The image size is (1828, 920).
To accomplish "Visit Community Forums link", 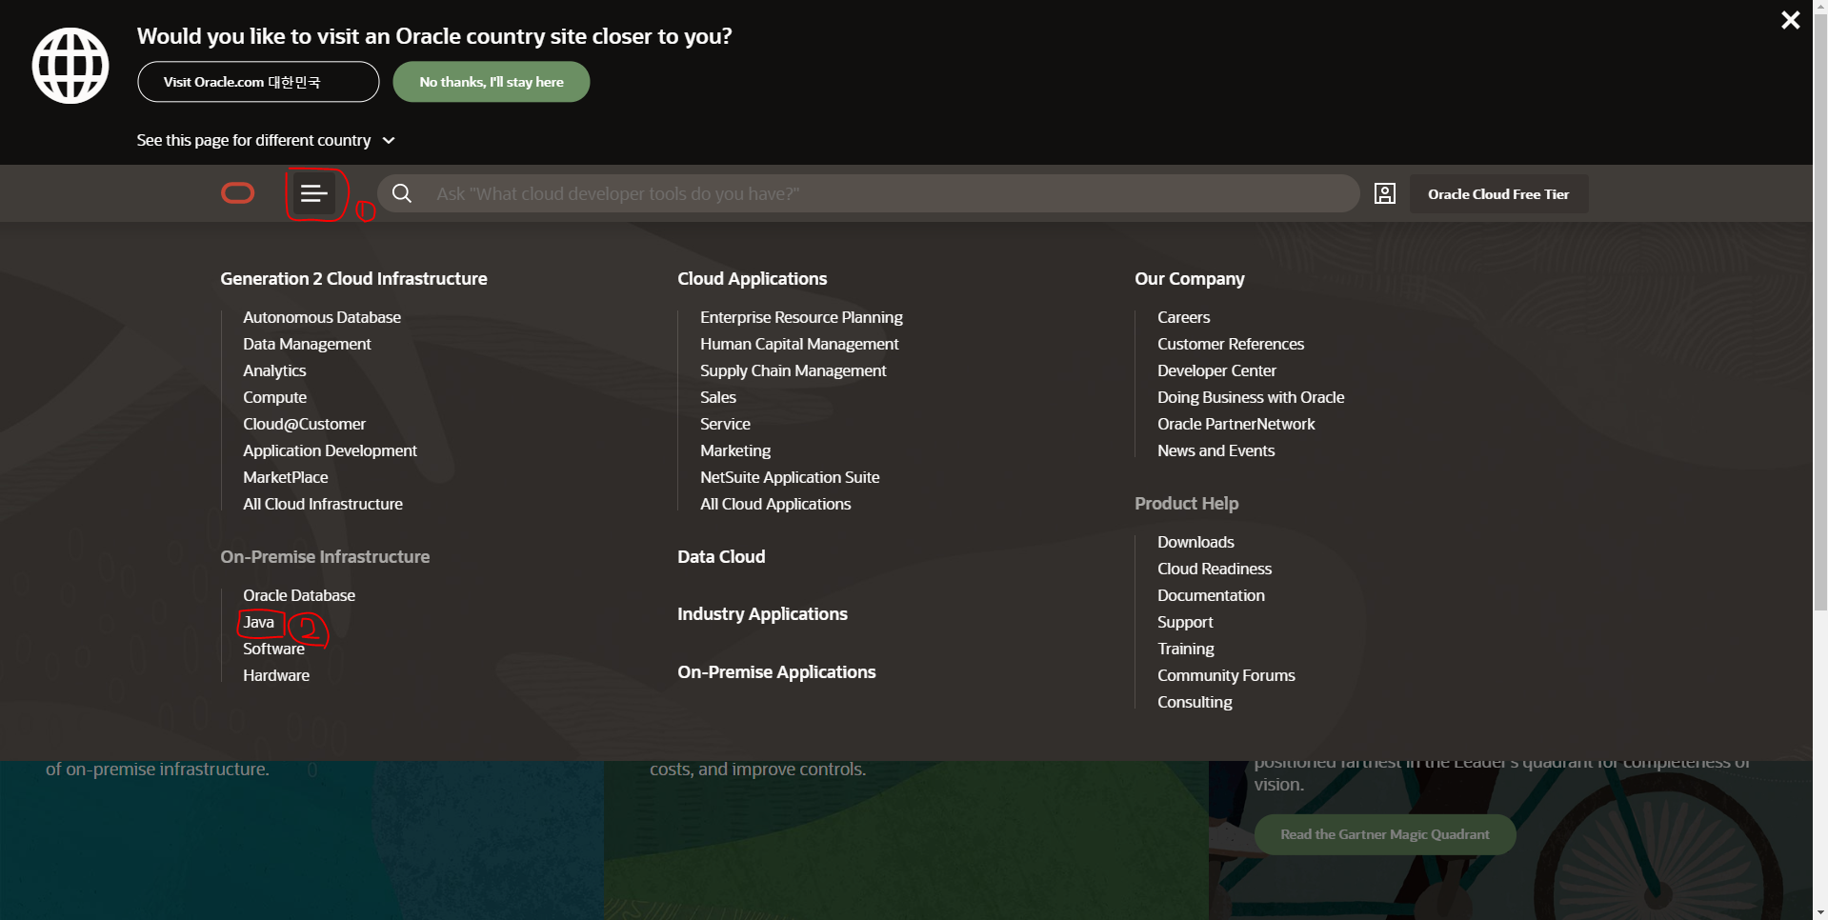I will tap(1226, 675).
